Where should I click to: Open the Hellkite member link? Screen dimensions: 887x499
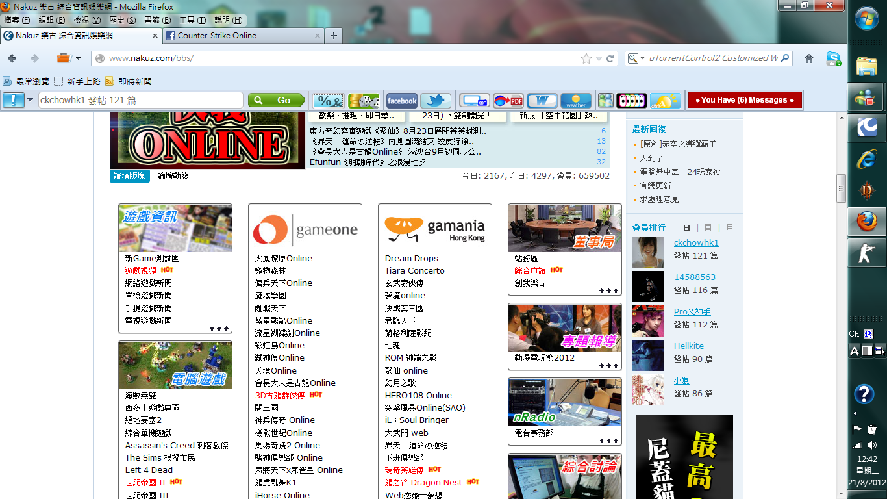coord(689,346)
